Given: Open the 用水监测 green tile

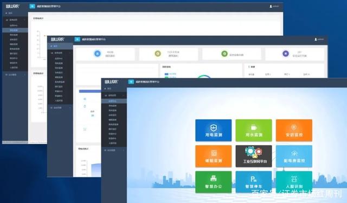Looking at the screenshot, I should coord(254,130).
